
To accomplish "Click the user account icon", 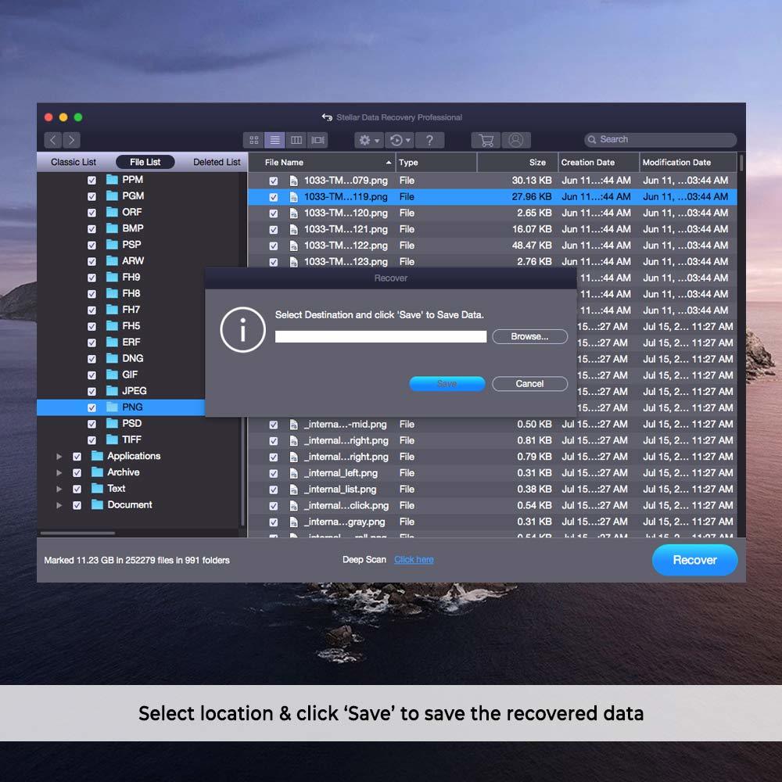I will pos(515,140).
